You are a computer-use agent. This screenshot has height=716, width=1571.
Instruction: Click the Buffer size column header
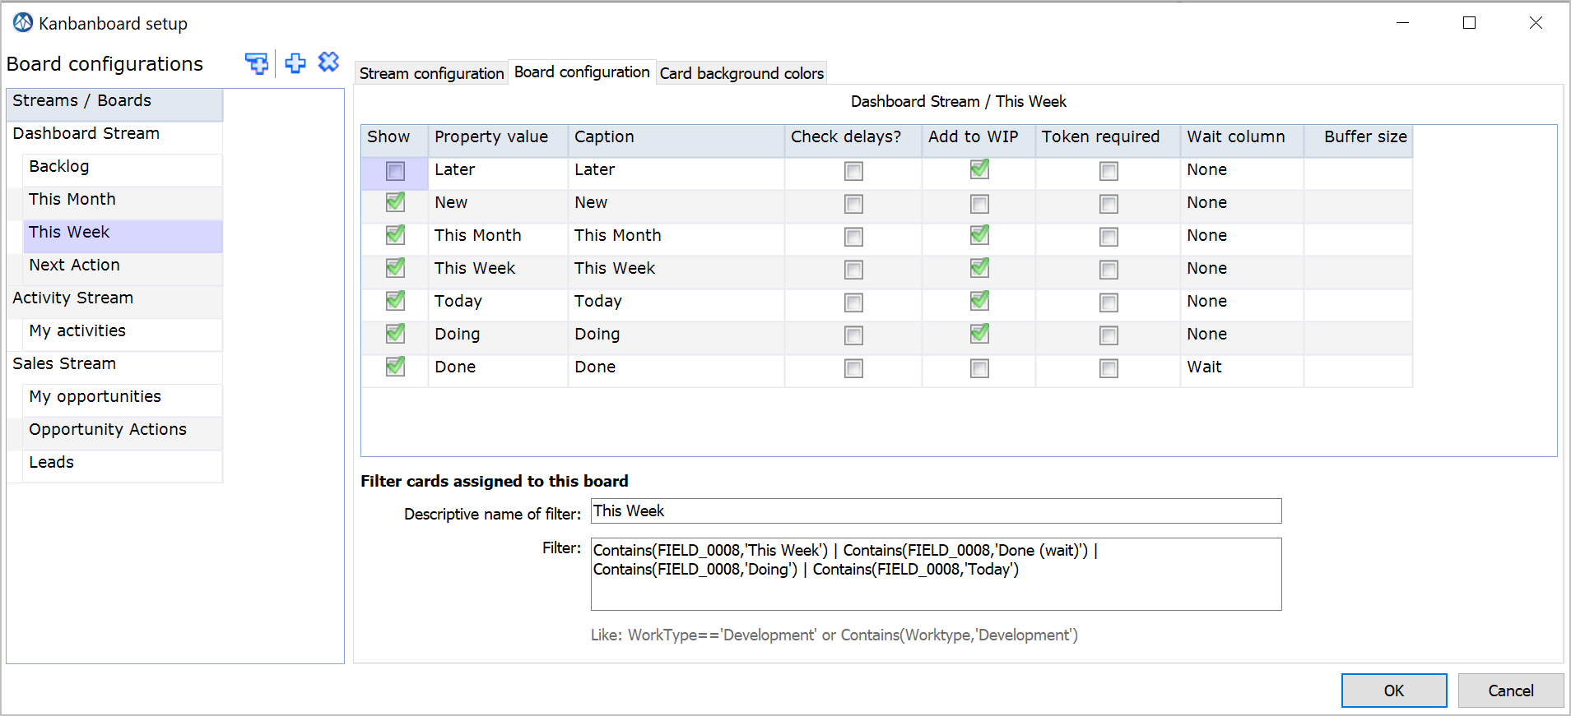click(1359, 141)
